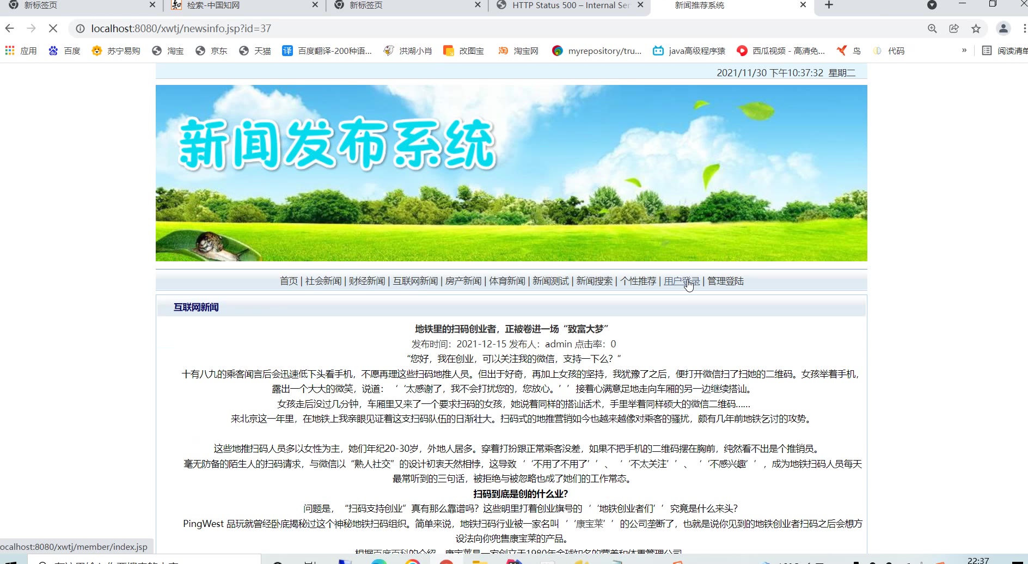Open the user profile avatar icon
The width and height of the screenshot is (1028, 564).
tap(1003, 28)
